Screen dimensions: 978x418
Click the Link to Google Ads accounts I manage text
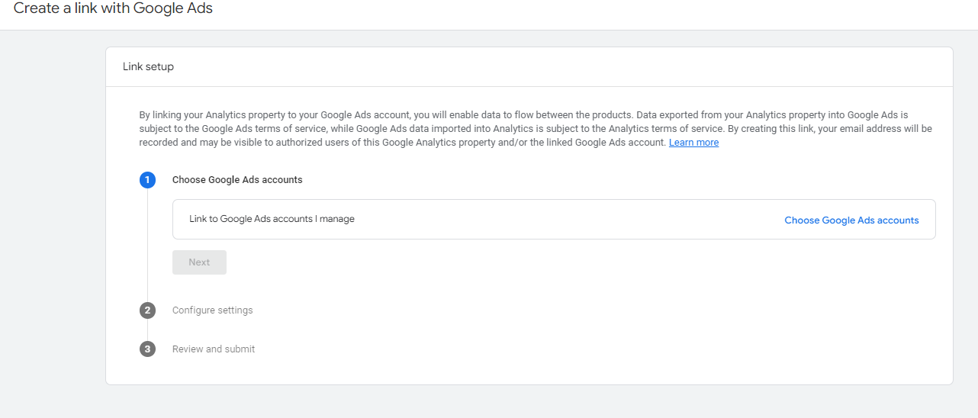coord(272,219)
